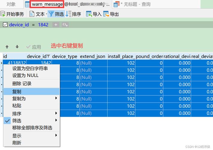Click the Begin Transaction (开始事务) icon
The image size is (213, 150).
click(x=2, y=14)
